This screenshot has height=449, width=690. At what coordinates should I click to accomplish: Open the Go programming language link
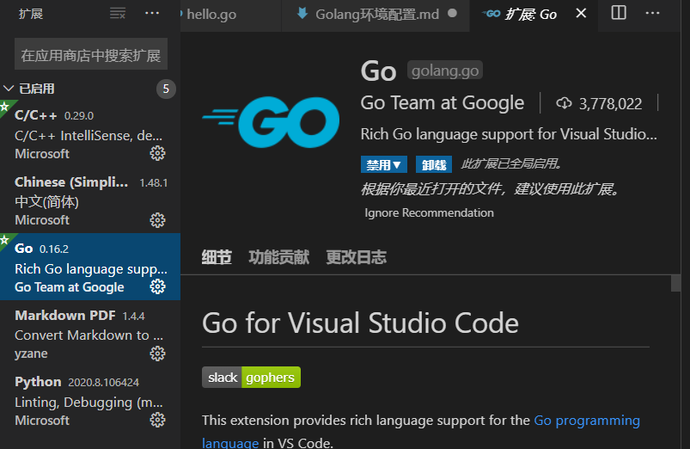click(587, 421)
